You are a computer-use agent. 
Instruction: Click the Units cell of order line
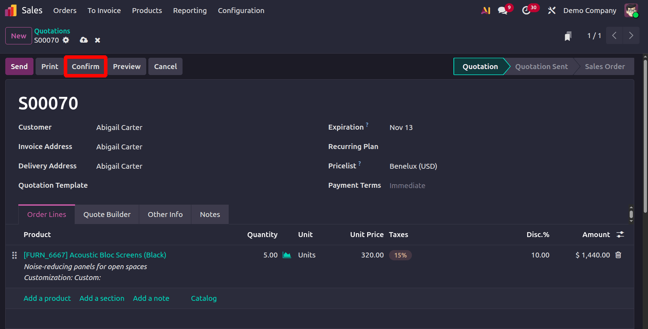pyautogui.click(x=307, y=255)
